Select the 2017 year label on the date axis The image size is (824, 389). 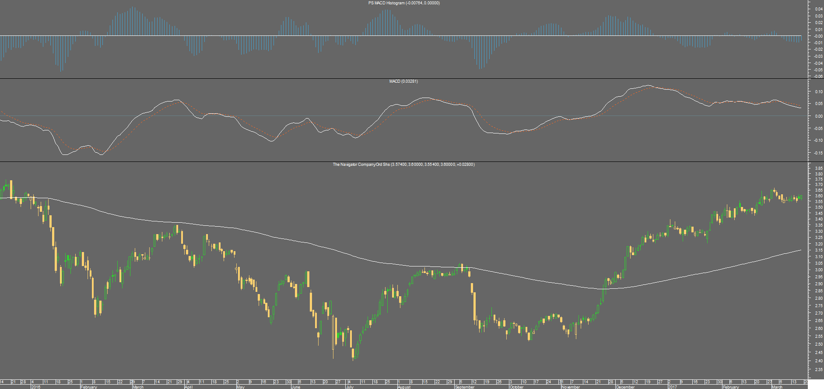673,387
